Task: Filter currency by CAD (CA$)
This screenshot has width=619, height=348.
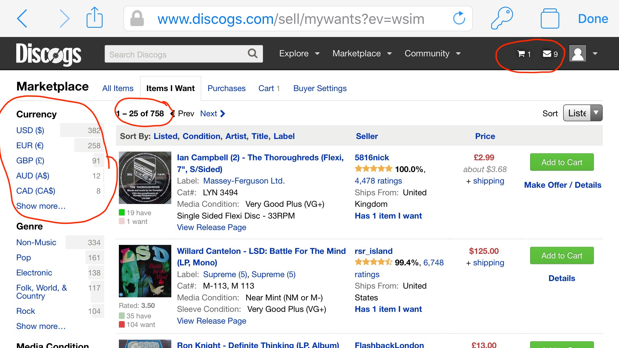Action: point(36,191)
